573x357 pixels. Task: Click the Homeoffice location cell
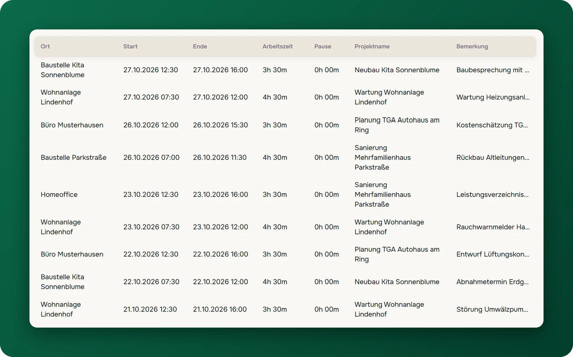click(x=59, y=194)
